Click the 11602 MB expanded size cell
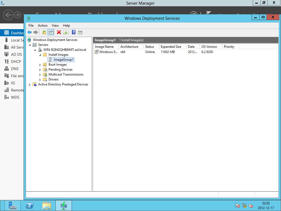The width and height of the screenshot is (281, 211). pos(168,52)
